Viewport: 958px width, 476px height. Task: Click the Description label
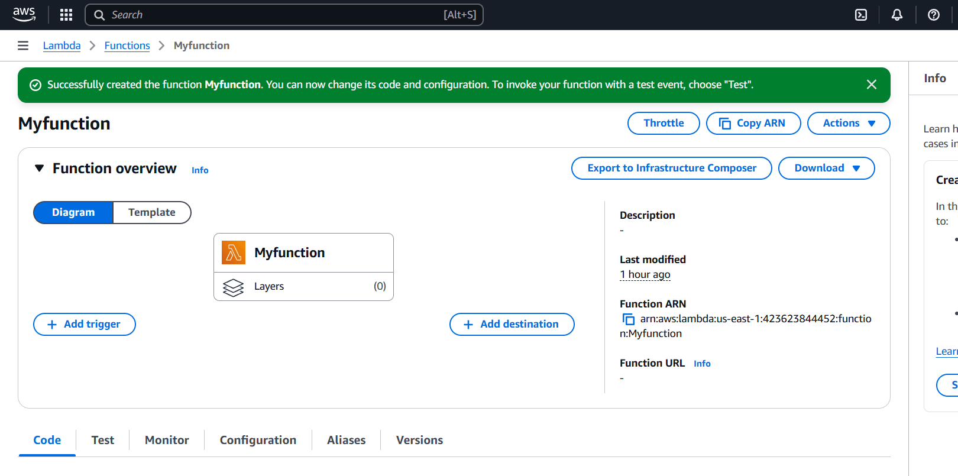point(648,215)
